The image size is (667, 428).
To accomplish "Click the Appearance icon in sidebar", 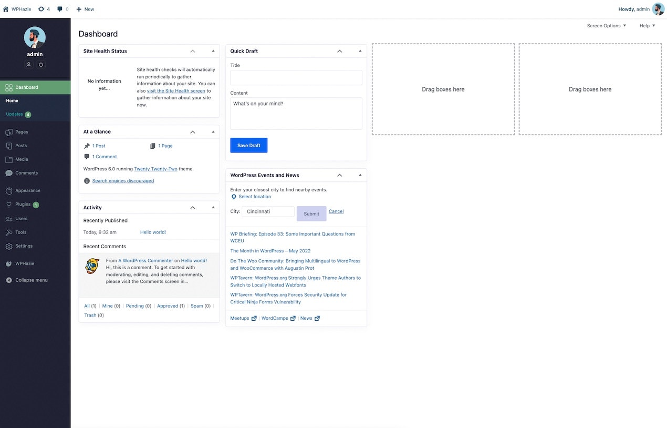I will [x=9, y=191].
